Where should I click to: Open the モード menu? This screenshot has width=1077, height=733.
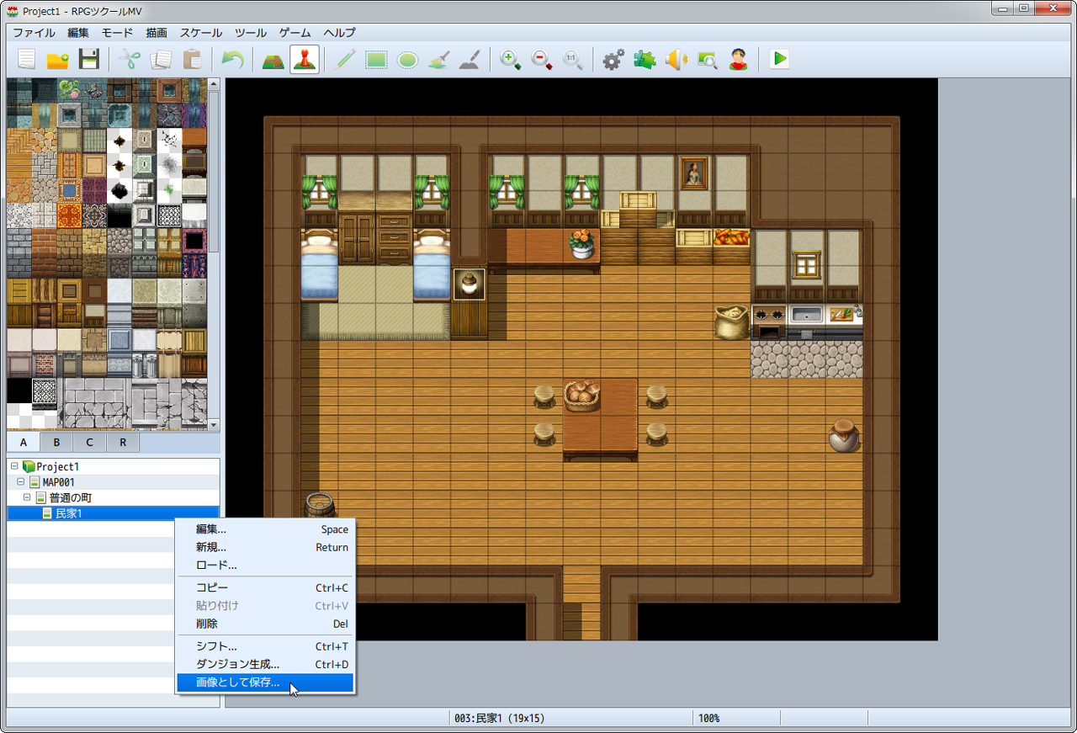point(117,33)
